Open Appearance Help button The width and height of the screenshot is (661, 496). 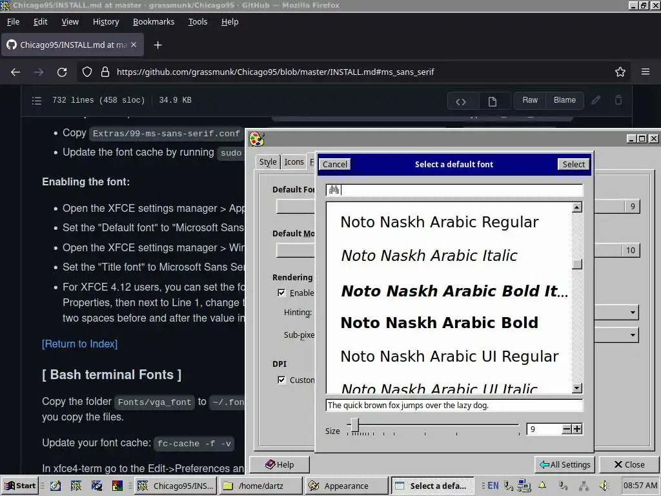click(280, 465)
